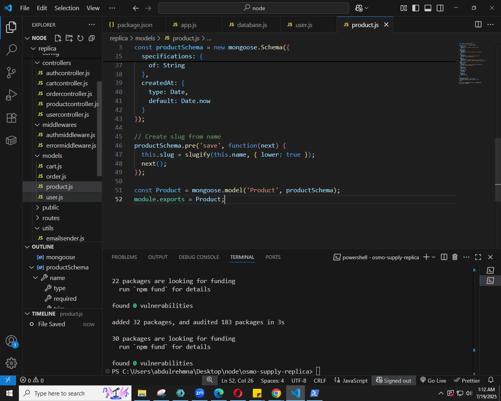Image resolution: width=501 pixels, height=401 pixels.
Task: Go back in editor navigation history
Action: [x=136, y=8]
